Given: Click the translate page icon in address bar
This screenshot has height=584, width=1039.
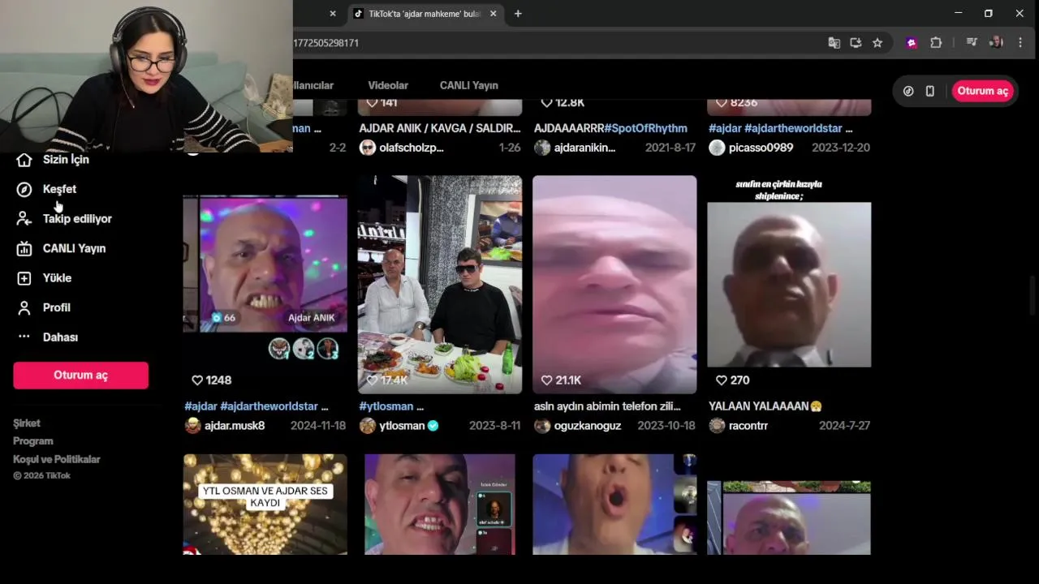Looking at the screenshot, I should (834, 43).
